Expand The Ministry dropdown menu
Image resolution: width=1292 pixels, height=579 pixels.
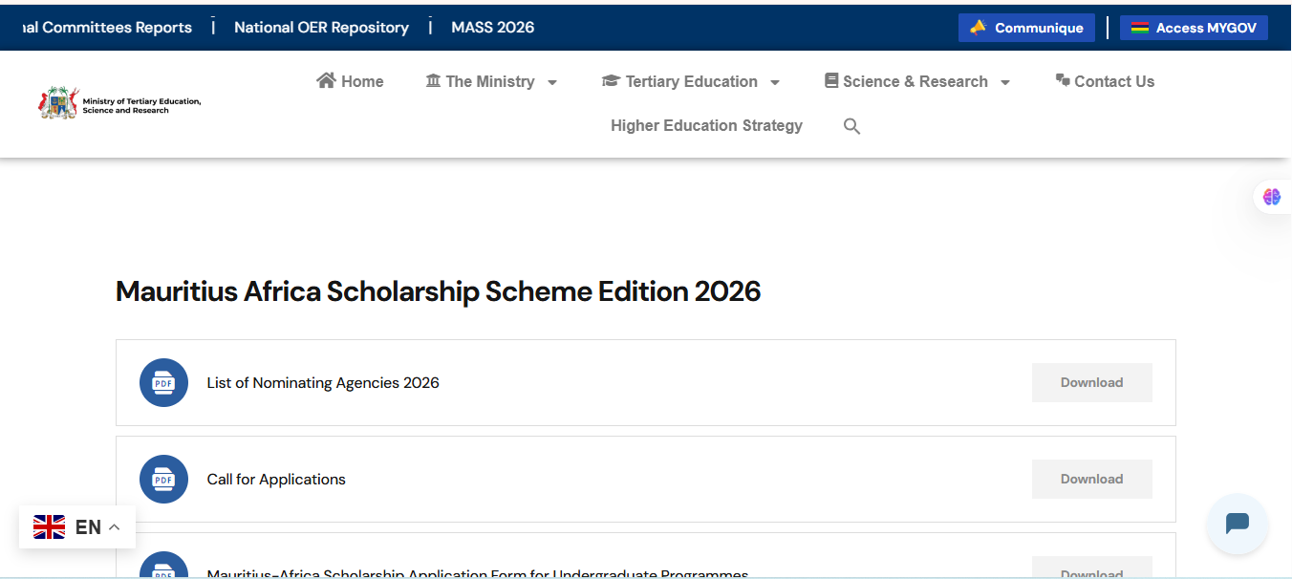click(491, 80)
